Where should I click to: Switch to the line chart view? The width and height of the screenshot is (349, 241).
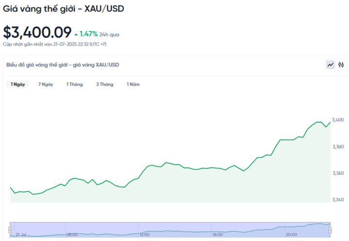(331, 64)
